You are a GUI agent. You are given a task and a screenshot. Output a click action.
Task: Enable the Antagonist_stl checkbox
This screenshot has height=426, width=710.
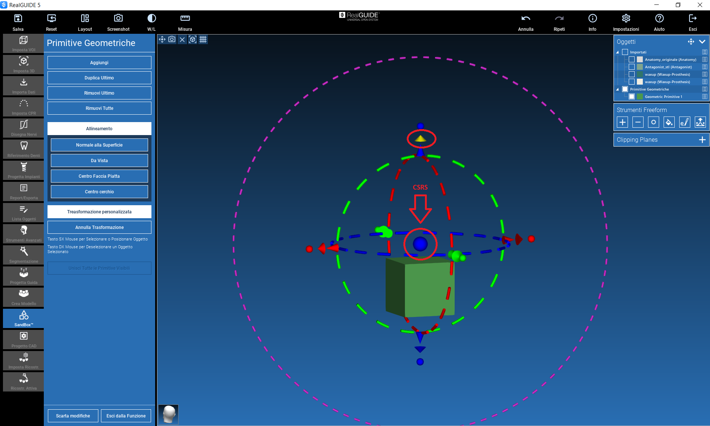632,67
